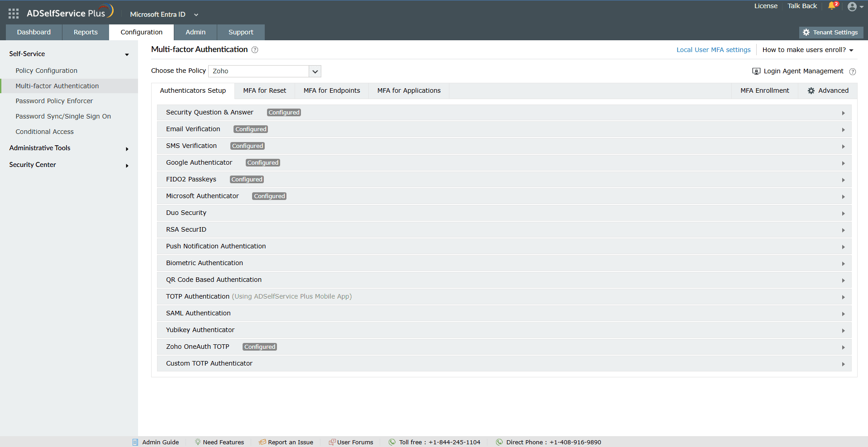Open Conditional Access in sidebar
Viewport: 868px width, 447px height.
tap(45, 132)
